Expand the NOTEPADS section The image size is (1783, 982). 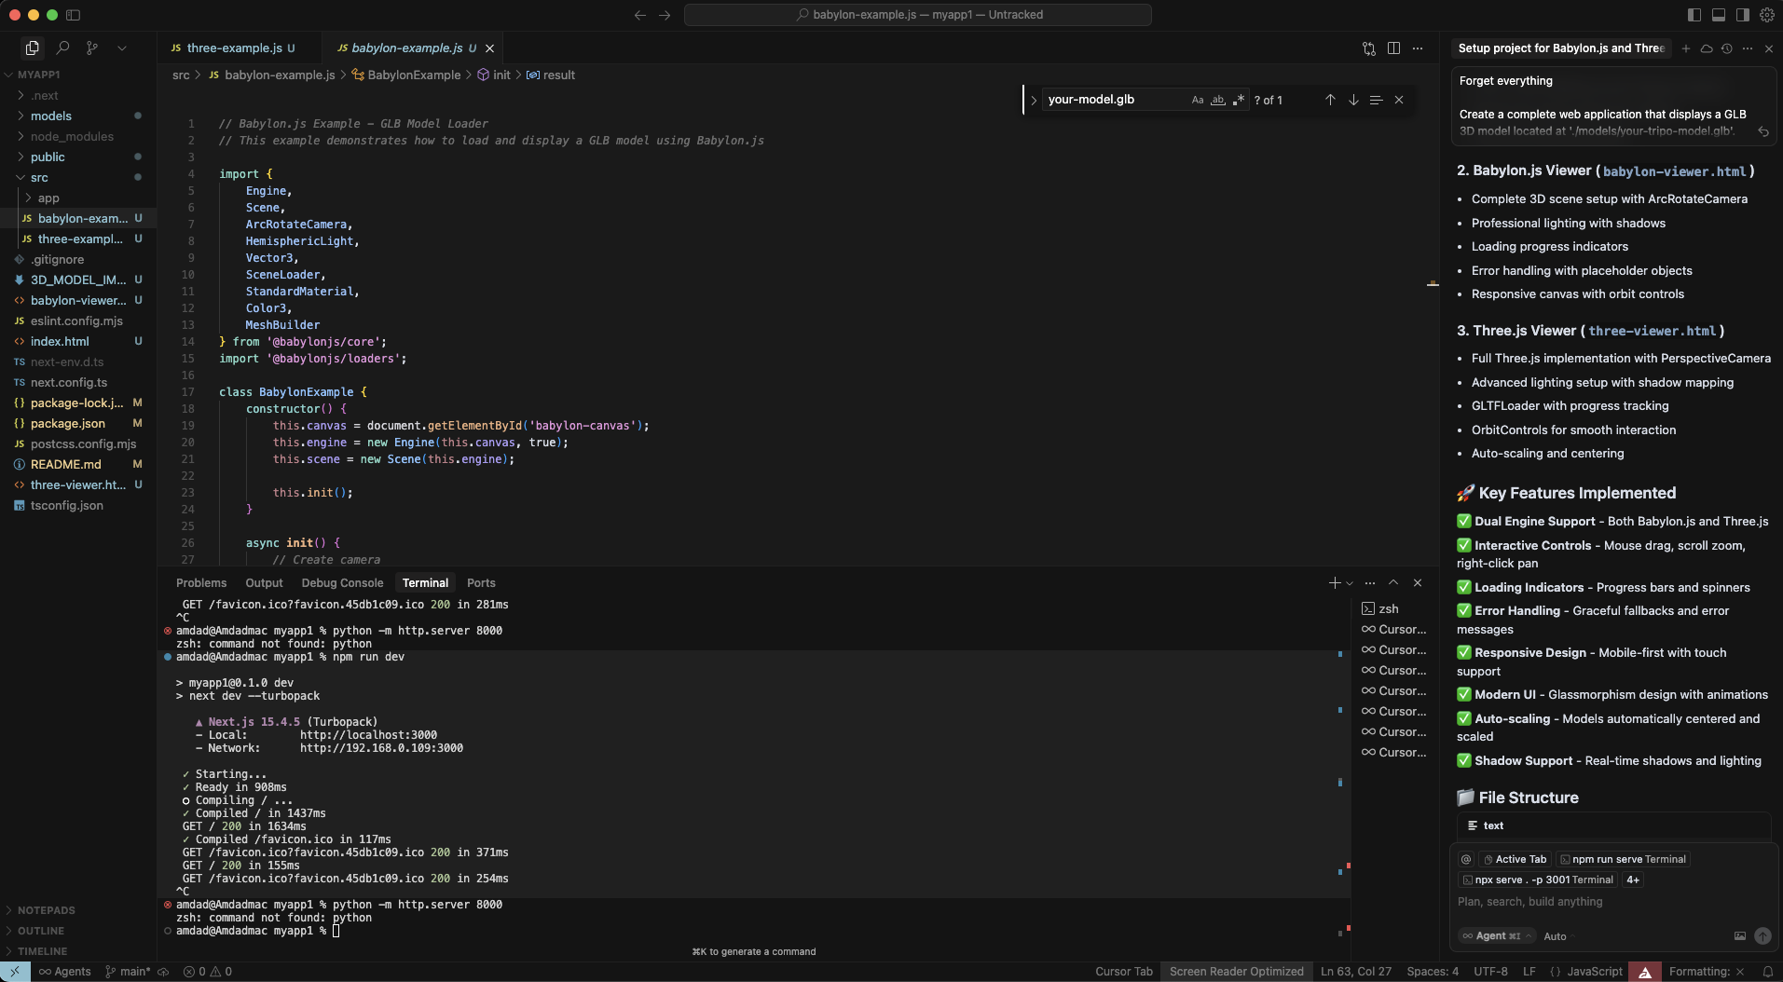(x=78, y=910)
